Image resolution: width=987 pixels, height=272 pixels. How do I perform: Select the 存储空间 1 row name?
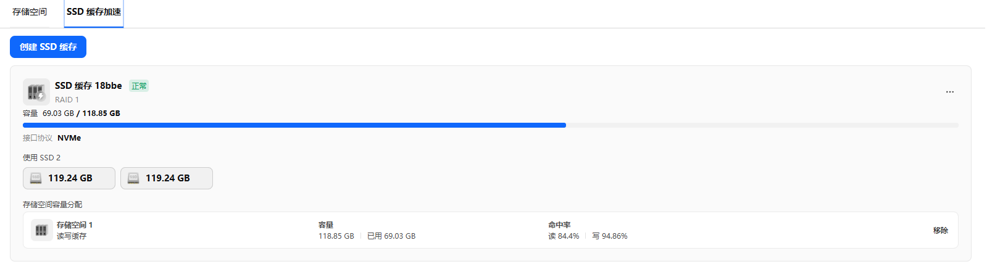(75, 225)
